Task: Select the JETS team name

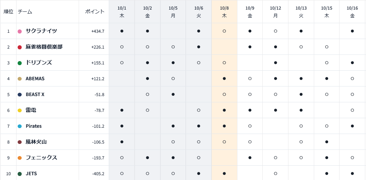Action: (x=31, y=174)
